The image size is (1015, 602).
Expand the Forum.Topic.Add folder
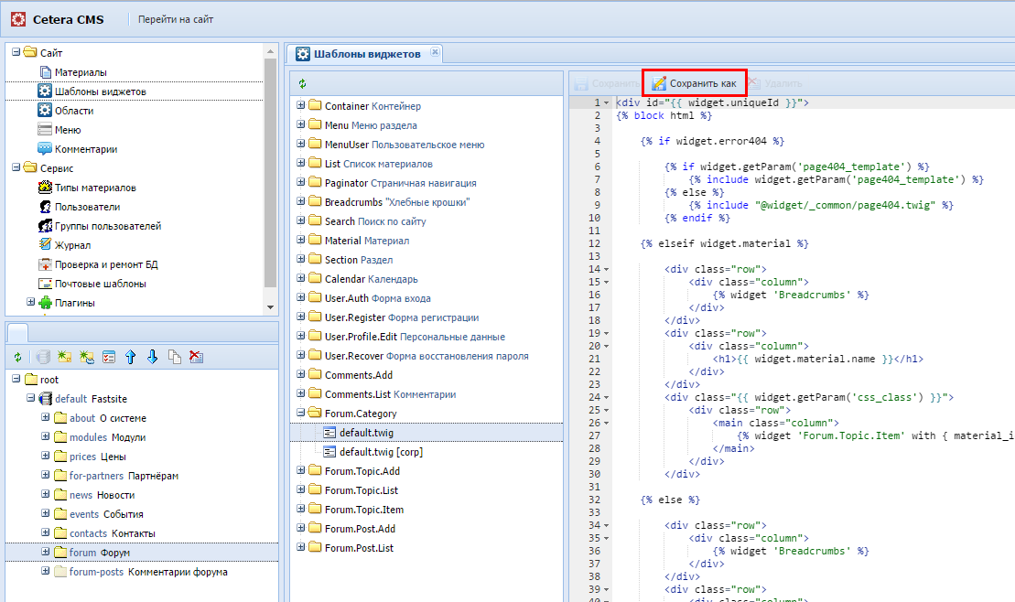tap(300, 470)
